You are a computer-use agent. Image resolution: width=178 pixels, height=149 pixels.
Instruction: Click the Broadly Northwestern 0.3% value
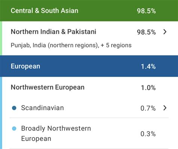(x=148, y=134)
